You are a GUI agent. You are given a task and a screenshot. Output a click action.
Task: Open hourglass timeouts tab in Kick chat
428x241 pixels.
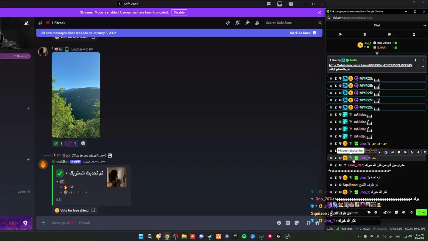(414, 34)
